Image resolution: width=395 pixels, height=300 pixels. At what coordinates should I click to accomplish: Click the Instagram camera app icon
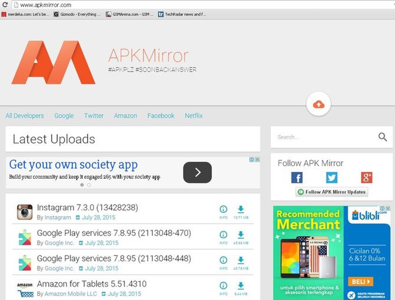click(x=25, y=212)
